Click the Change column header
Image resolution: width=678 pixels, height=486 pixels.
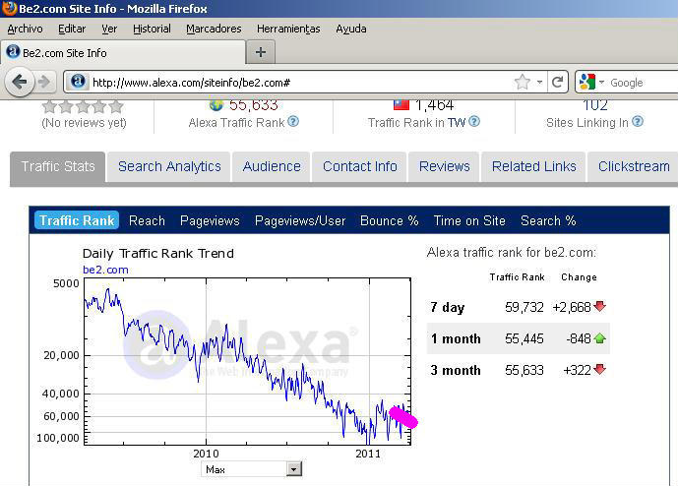pos(579,277)
